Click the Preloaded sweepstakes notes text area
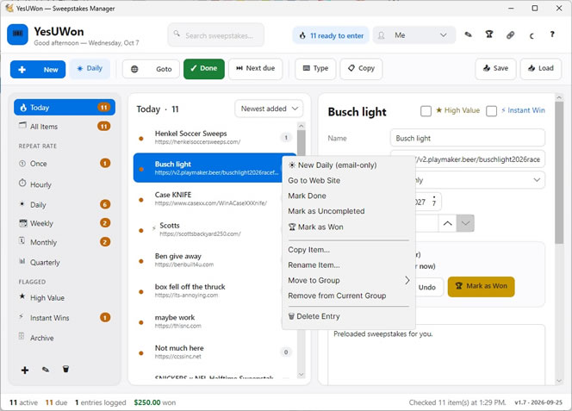The width and height of the screenshot is (572, 411). point(437,355)
